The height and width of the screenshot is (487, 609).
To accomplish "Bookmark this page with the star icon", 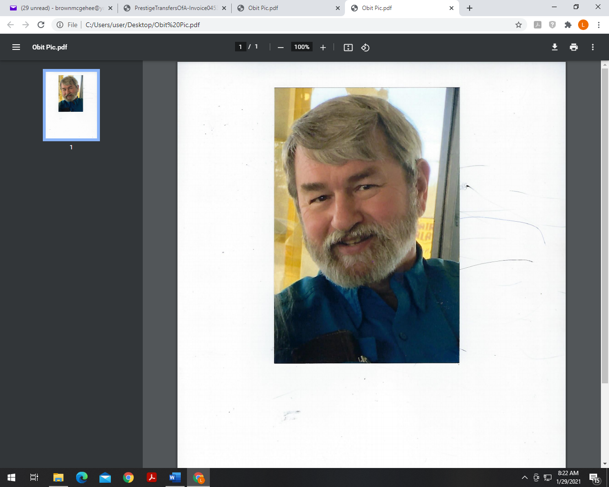I will [519, 25].
